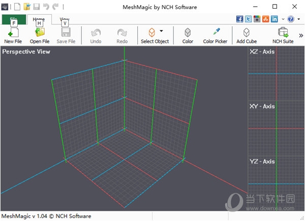Click the Save File floppy icon

(x=66, y=32)
